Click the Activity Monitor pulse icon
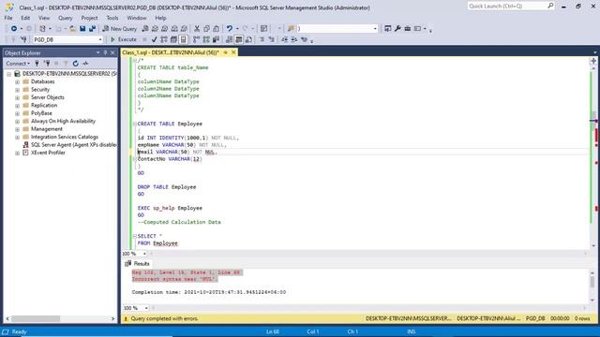Screen dimensions: 600x337 pyautogui.click(x=85, y=64)
